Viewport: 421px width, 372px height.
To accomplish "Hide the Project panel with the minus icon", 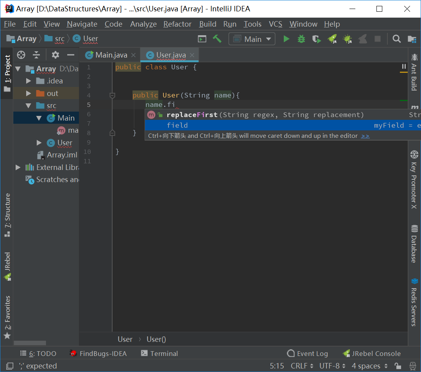I will click(71, 55).
